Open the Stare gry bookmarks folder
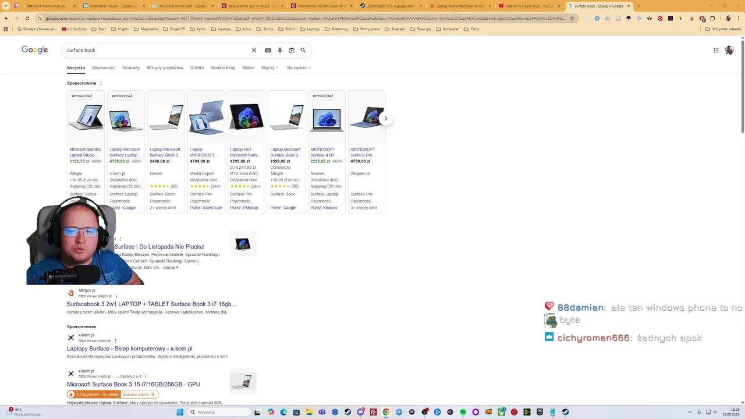Screen dimensions: 745x419 [x=421, y=29]
